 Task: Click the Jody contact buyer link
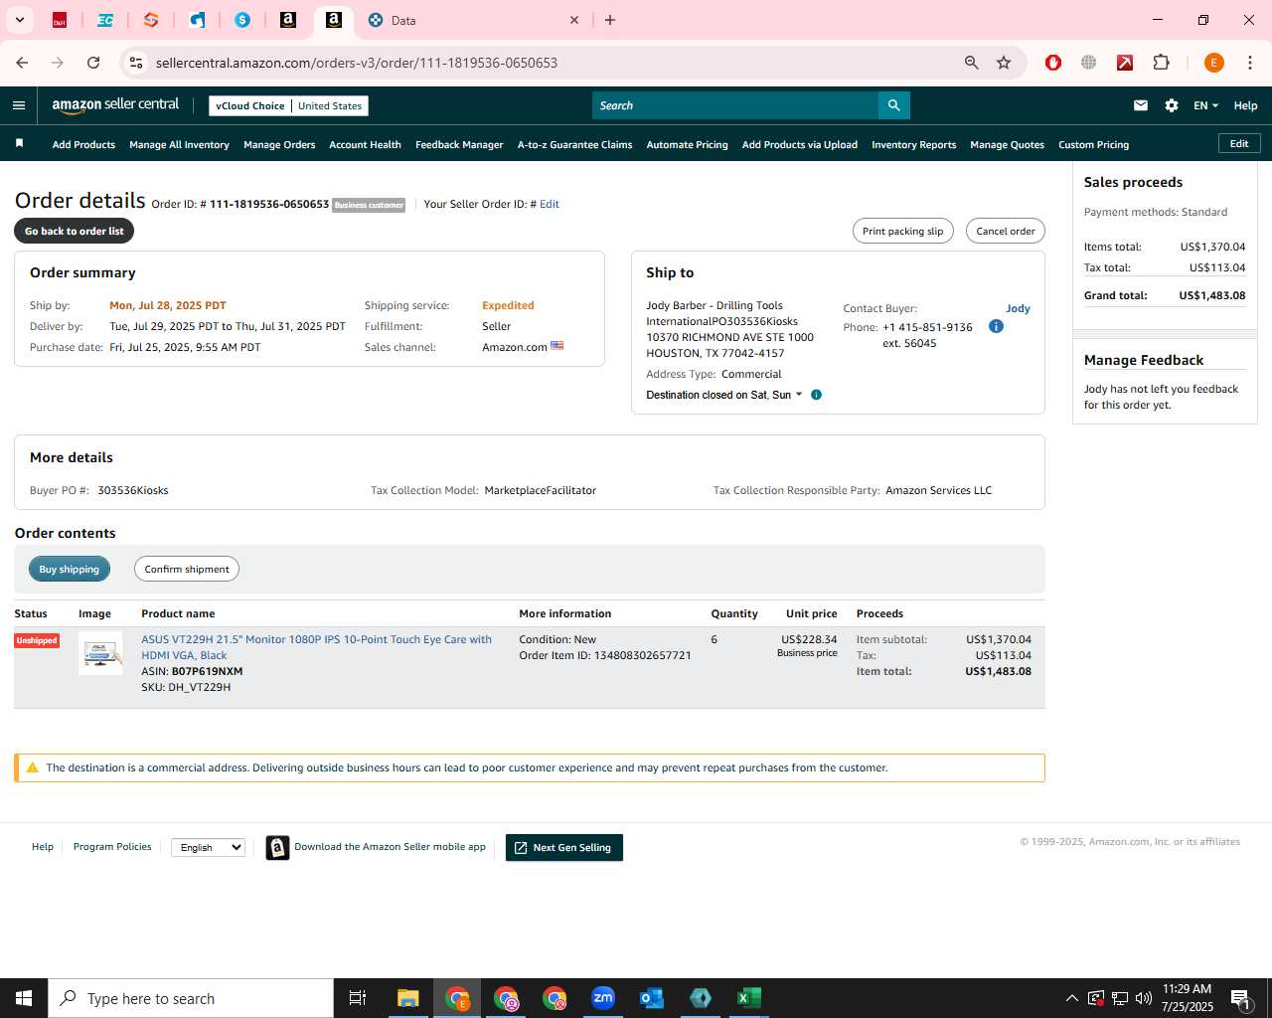click(x=1018, y=308)
